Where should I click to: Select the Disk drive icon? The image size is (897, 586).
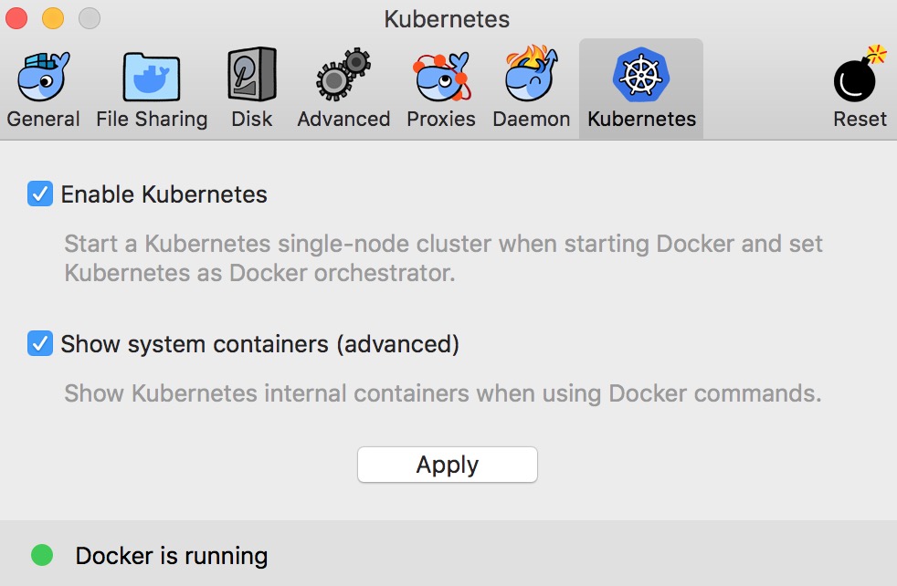click(x=251, y=77)
